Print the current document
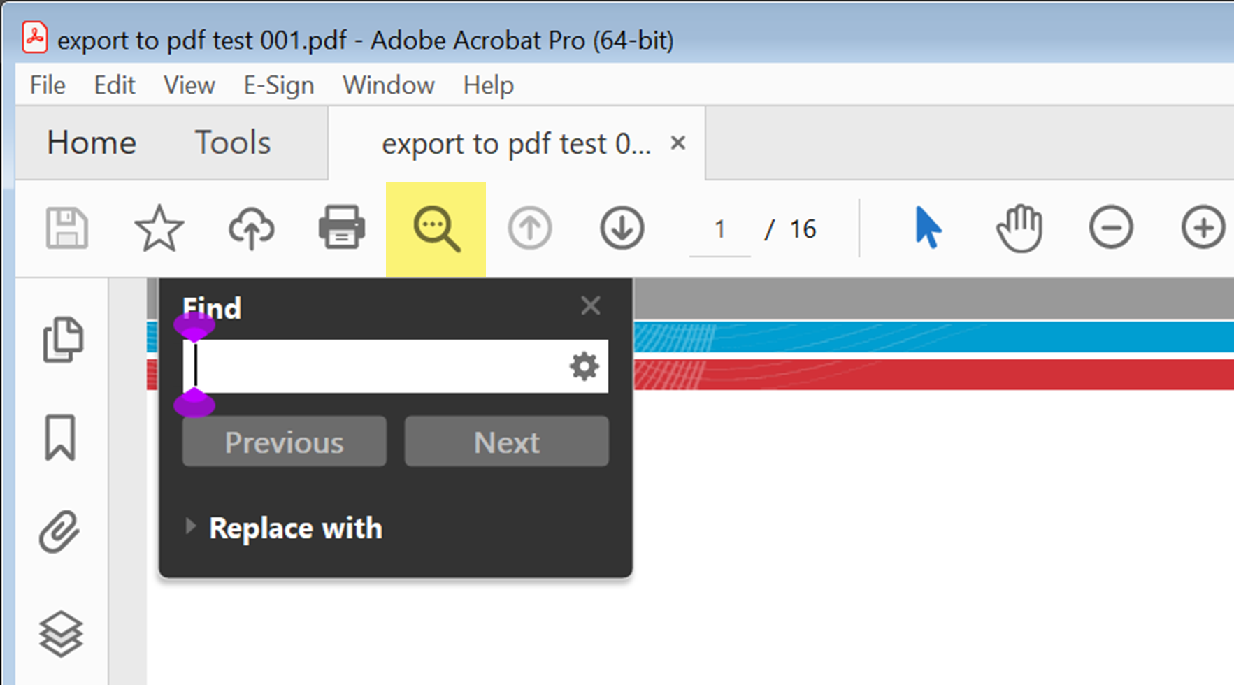The image size is (1234, 685). point(341,227)
